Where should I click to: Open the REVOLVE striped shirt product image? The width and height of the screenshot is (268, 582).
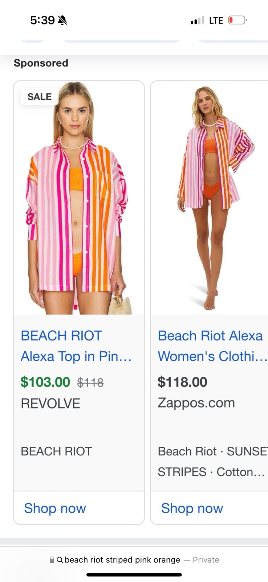tap(79, 198)
